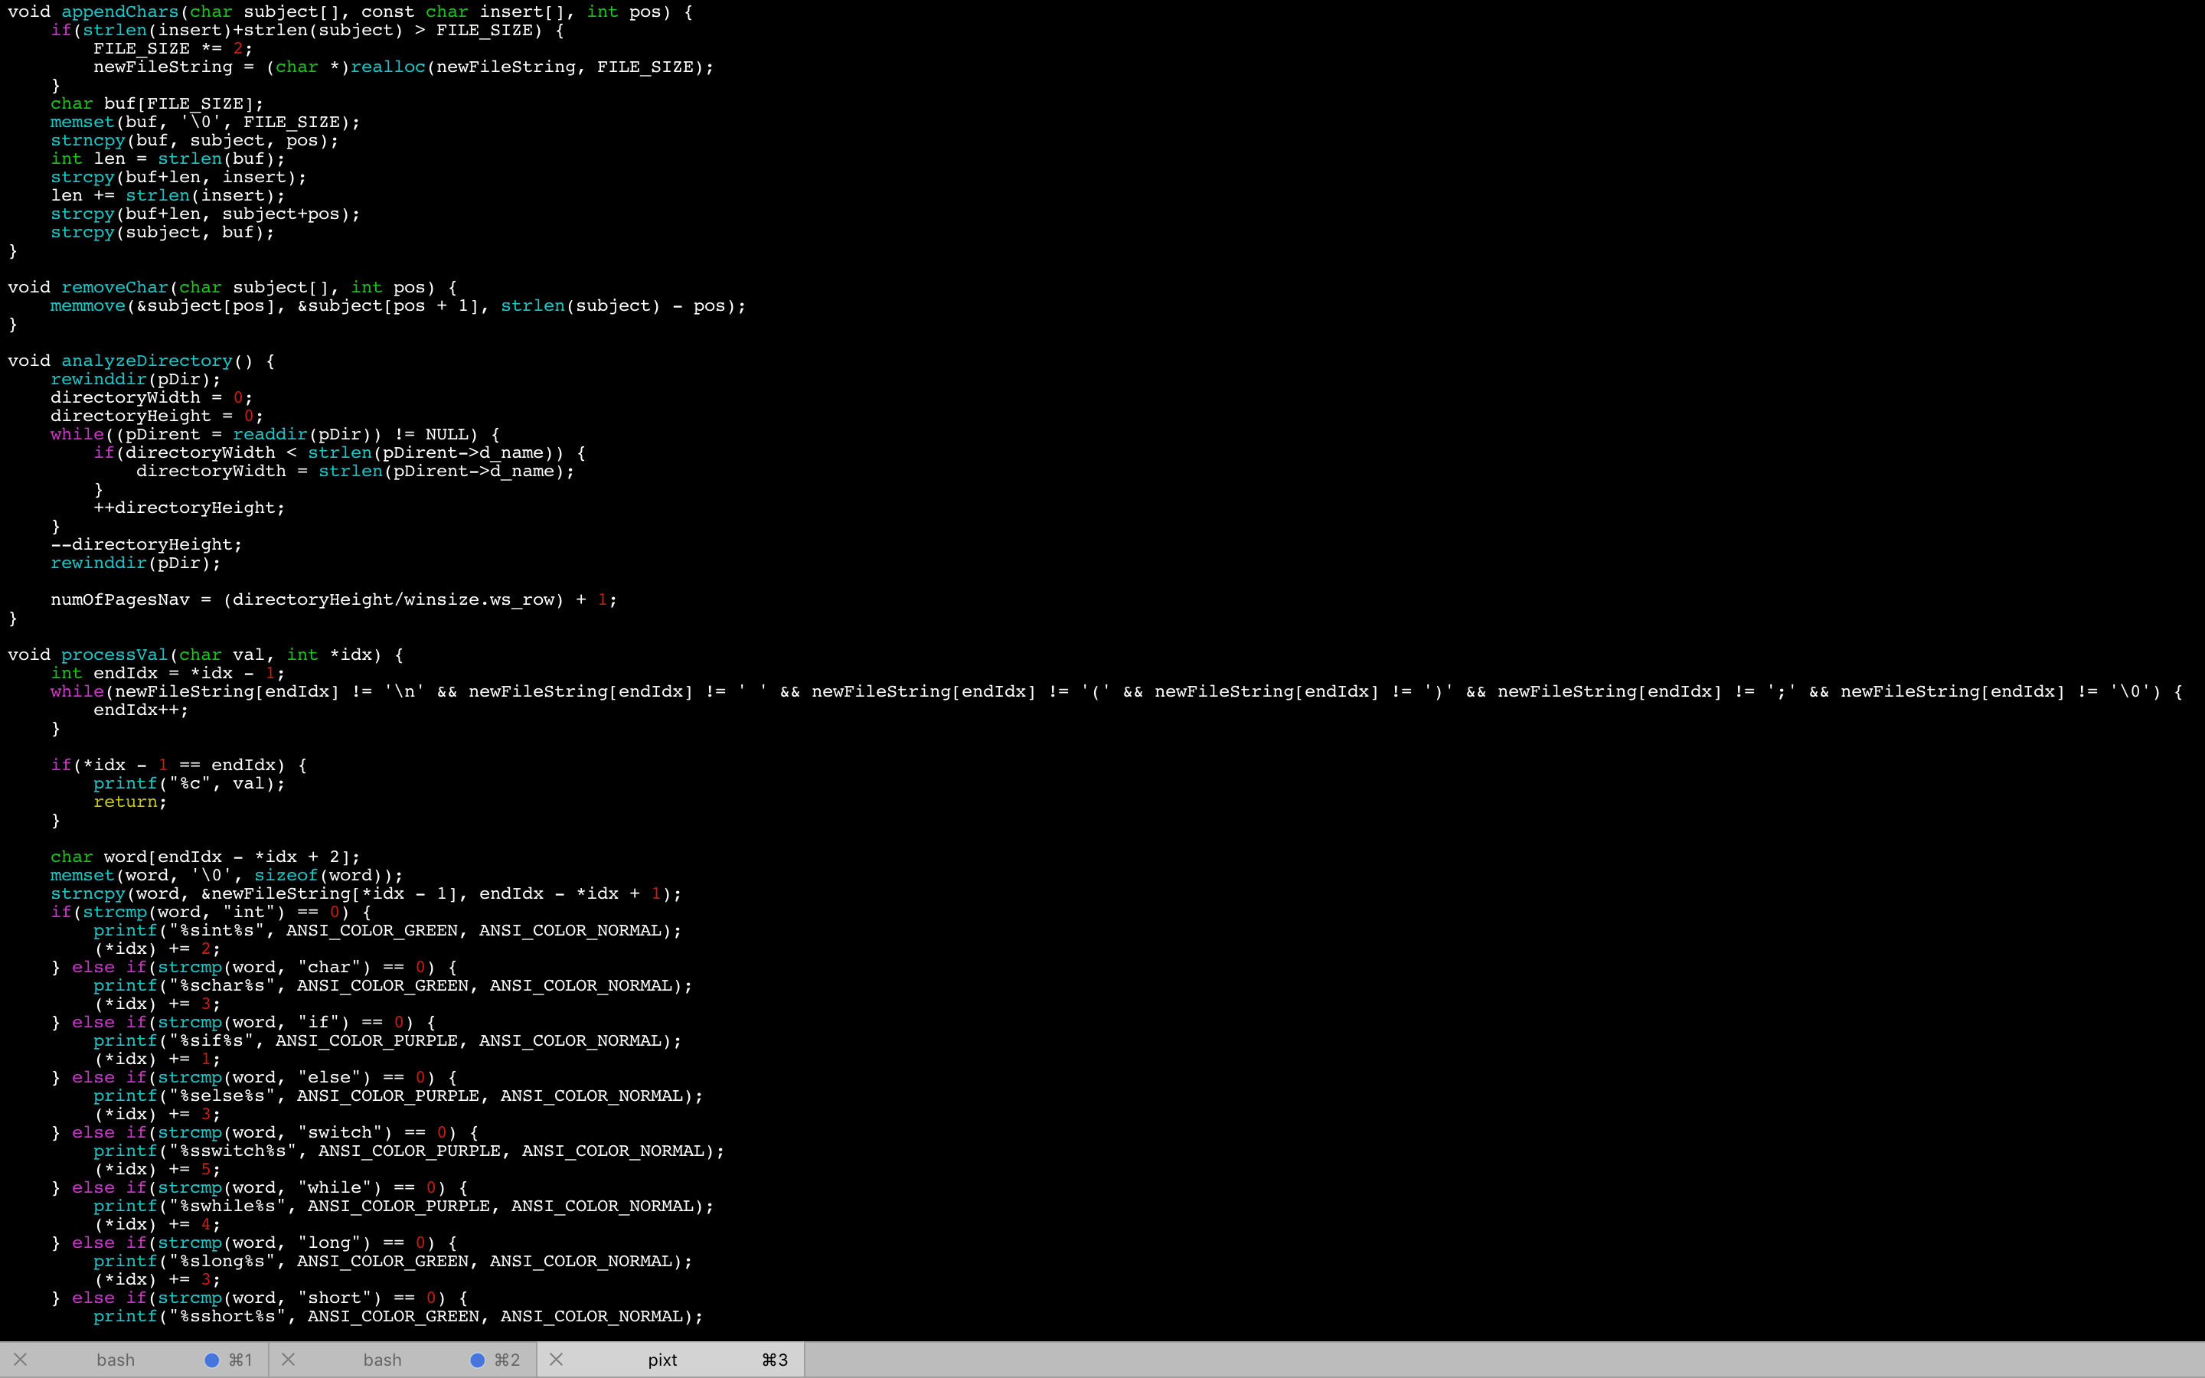Click the realloc call in appendChars
The width and height of the screenshot is (2205, 1378).
point(387,67)
